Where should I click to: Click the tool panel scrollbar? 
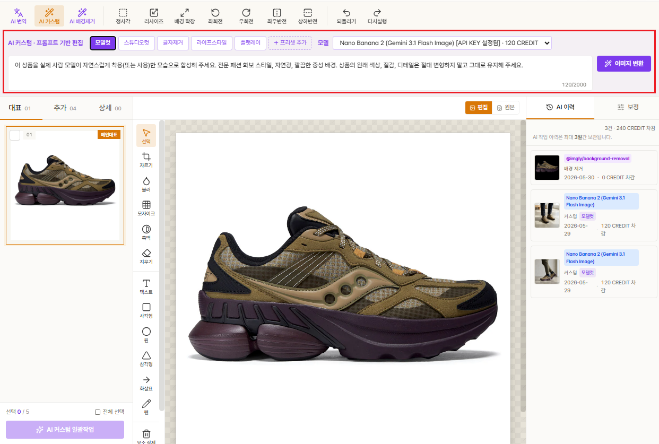(161, 265)
